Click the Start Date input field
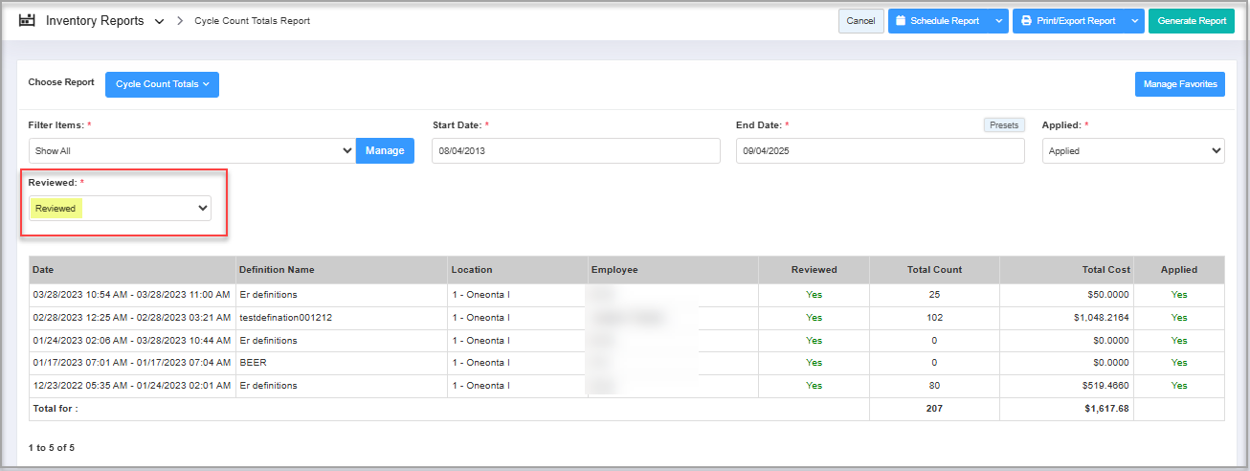 pos(575,151)
